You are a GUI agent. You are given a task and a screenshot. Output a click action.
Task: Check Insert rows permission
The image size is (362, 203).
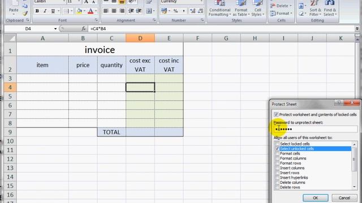277,173
